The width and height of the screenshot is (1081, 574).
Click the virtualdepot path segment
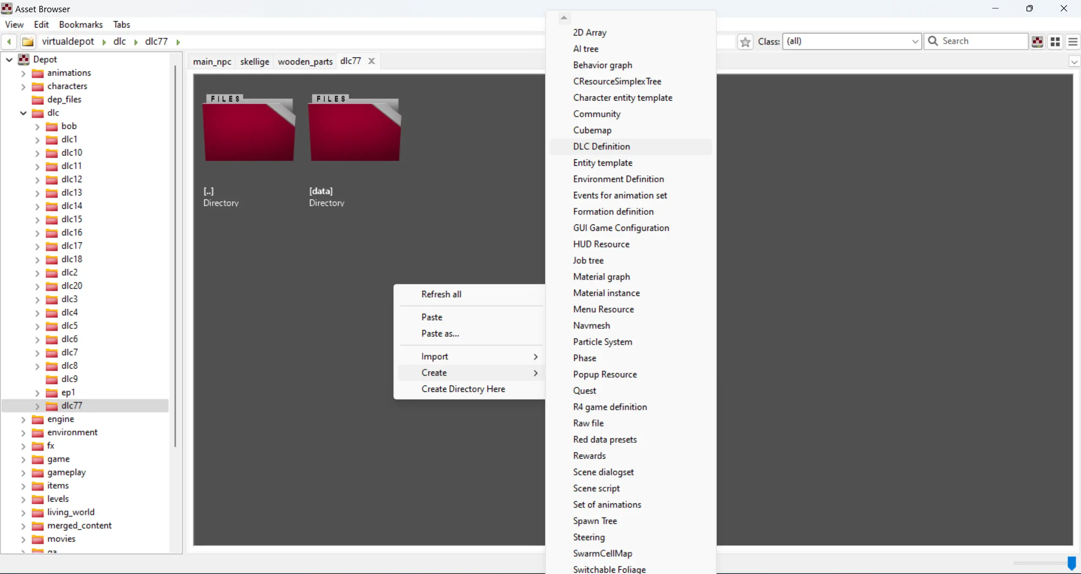[68, 41]
